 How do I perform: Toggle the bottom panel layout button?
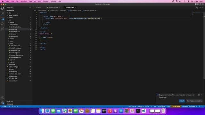click(198, 4)
